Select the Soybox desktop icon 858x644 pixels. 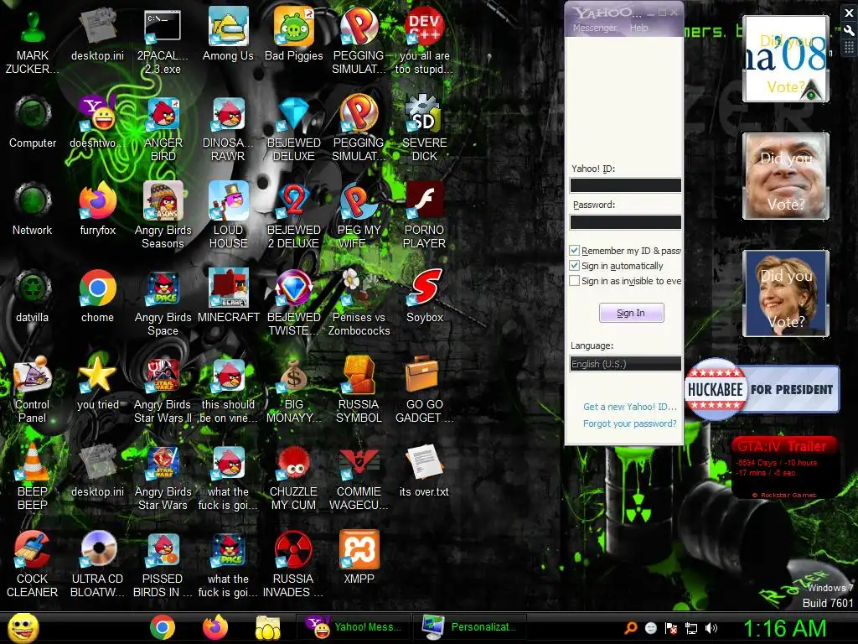point(425,296)
